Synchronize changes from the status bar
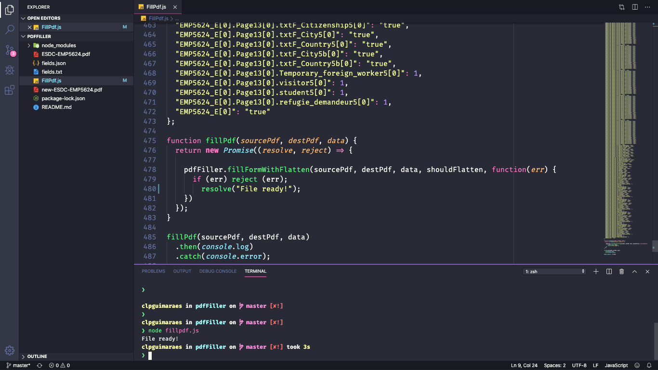 click(x=39, y=366)
